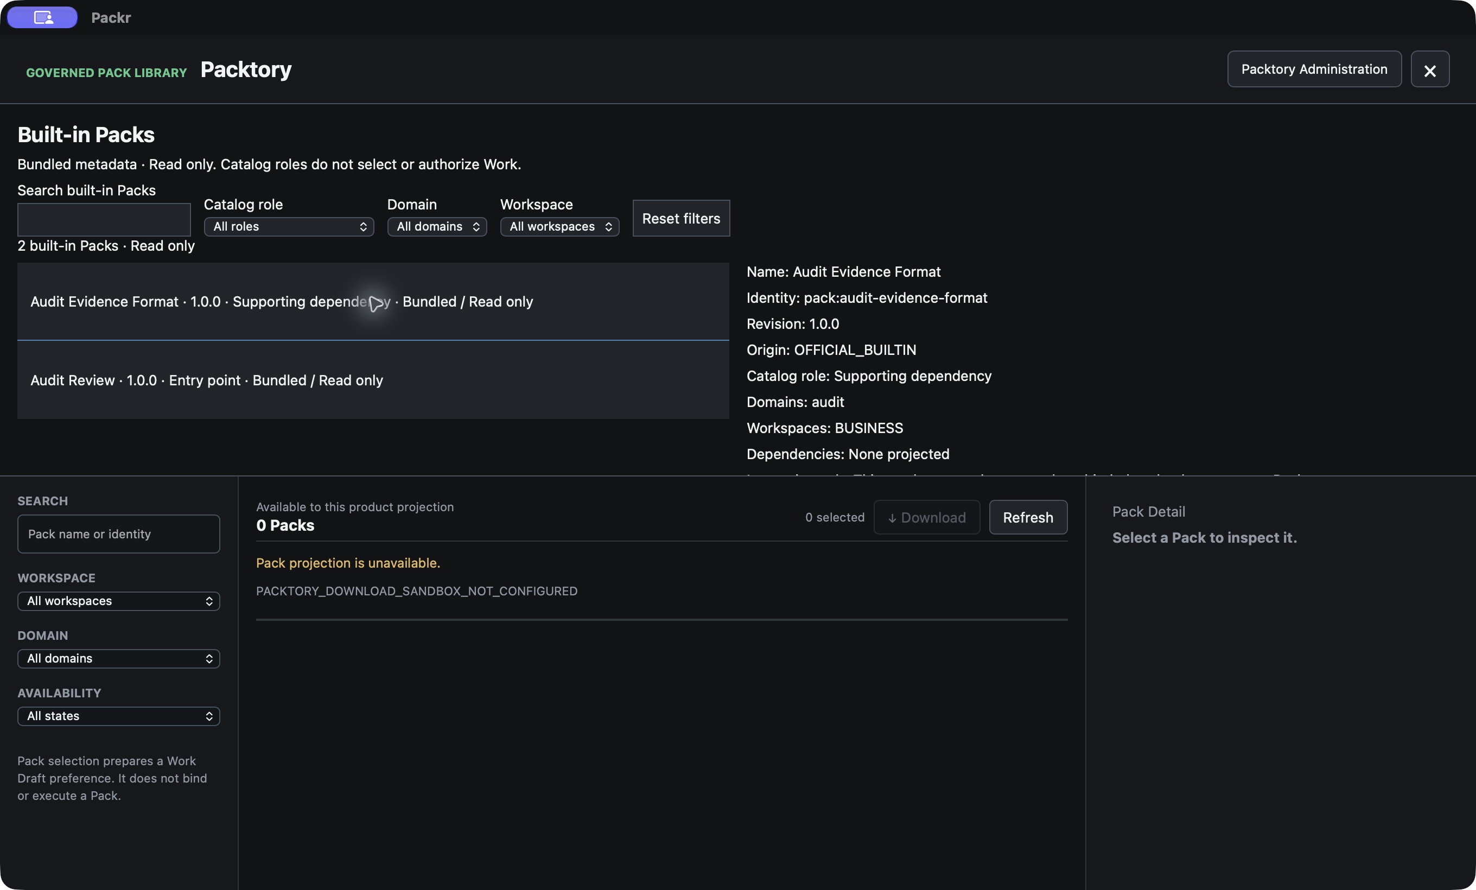
Task: Click Reset filters
Action: point(681,219)
